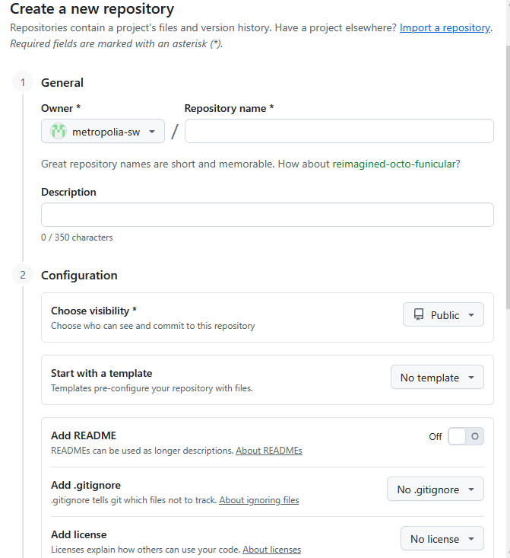Open the Owner dropdown metropolia-sw

103,132
